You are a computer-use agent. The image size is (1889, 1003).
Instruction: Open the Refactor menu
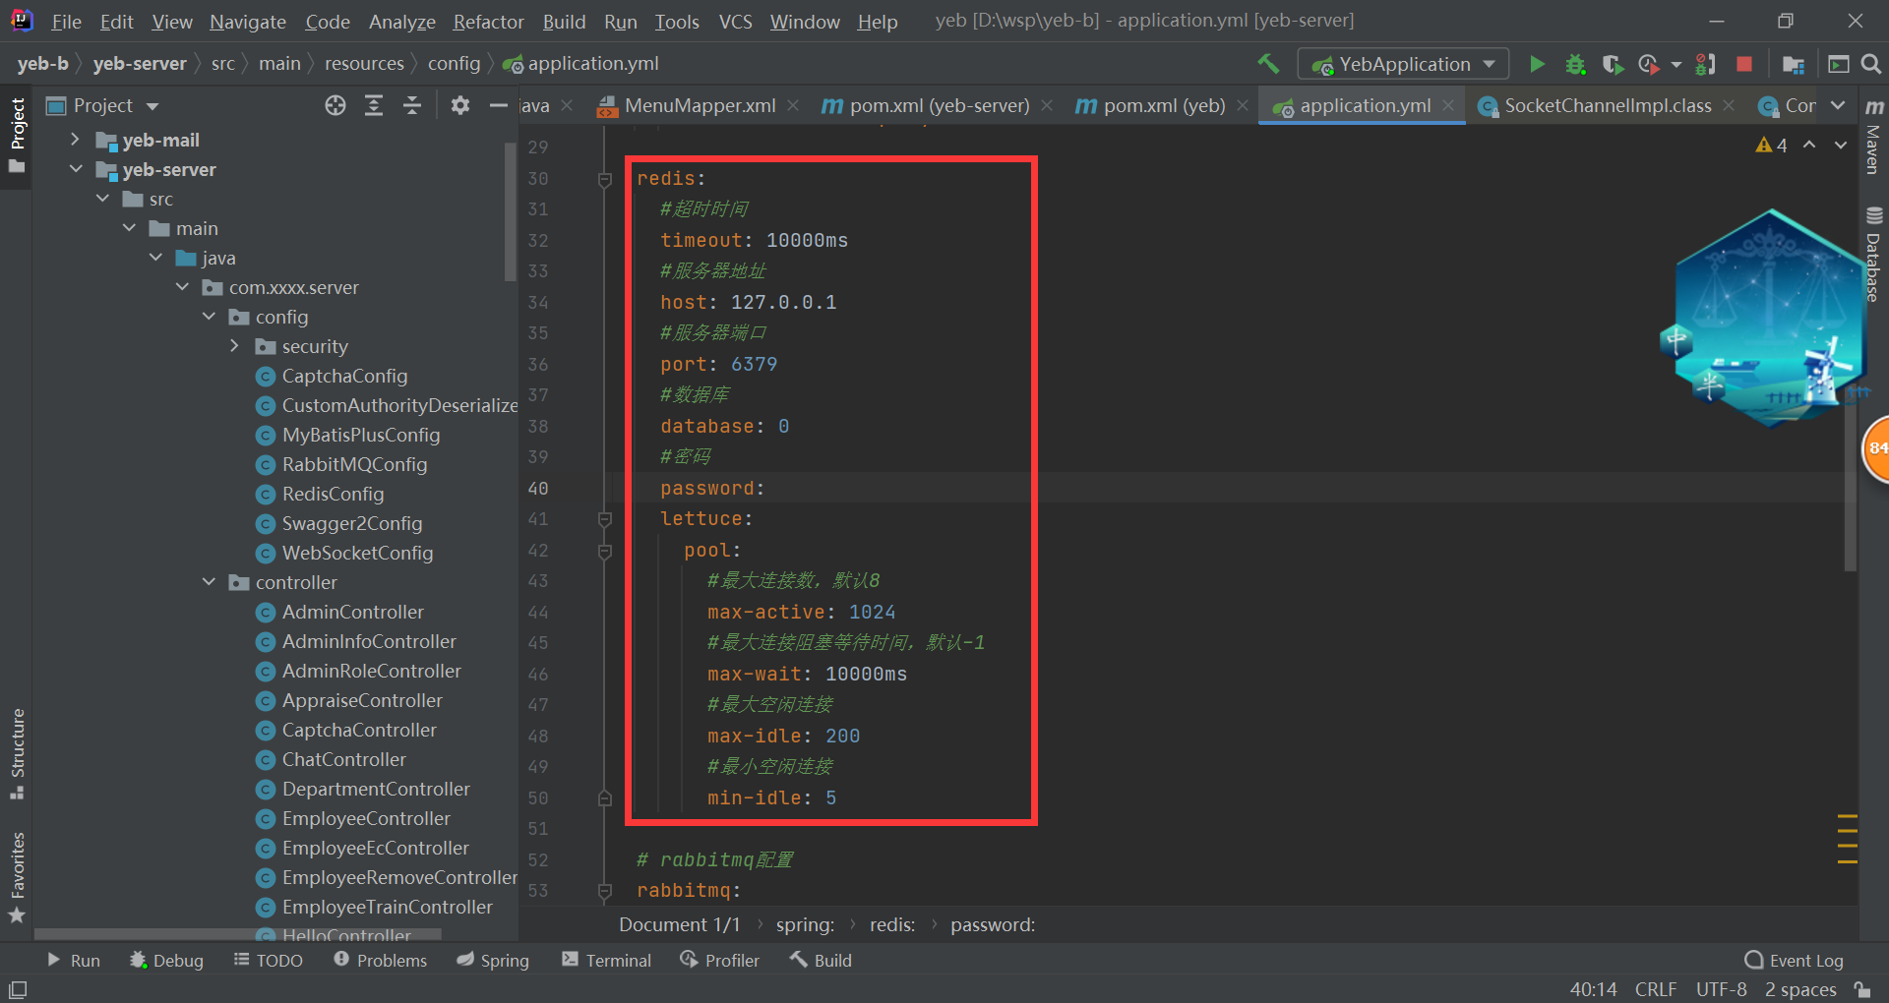tap(488, 21)
